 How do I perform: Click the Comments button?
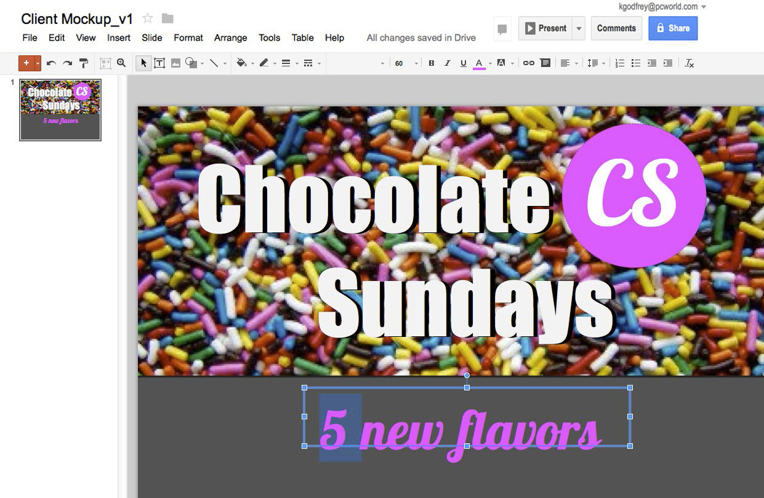pos(616,28)
